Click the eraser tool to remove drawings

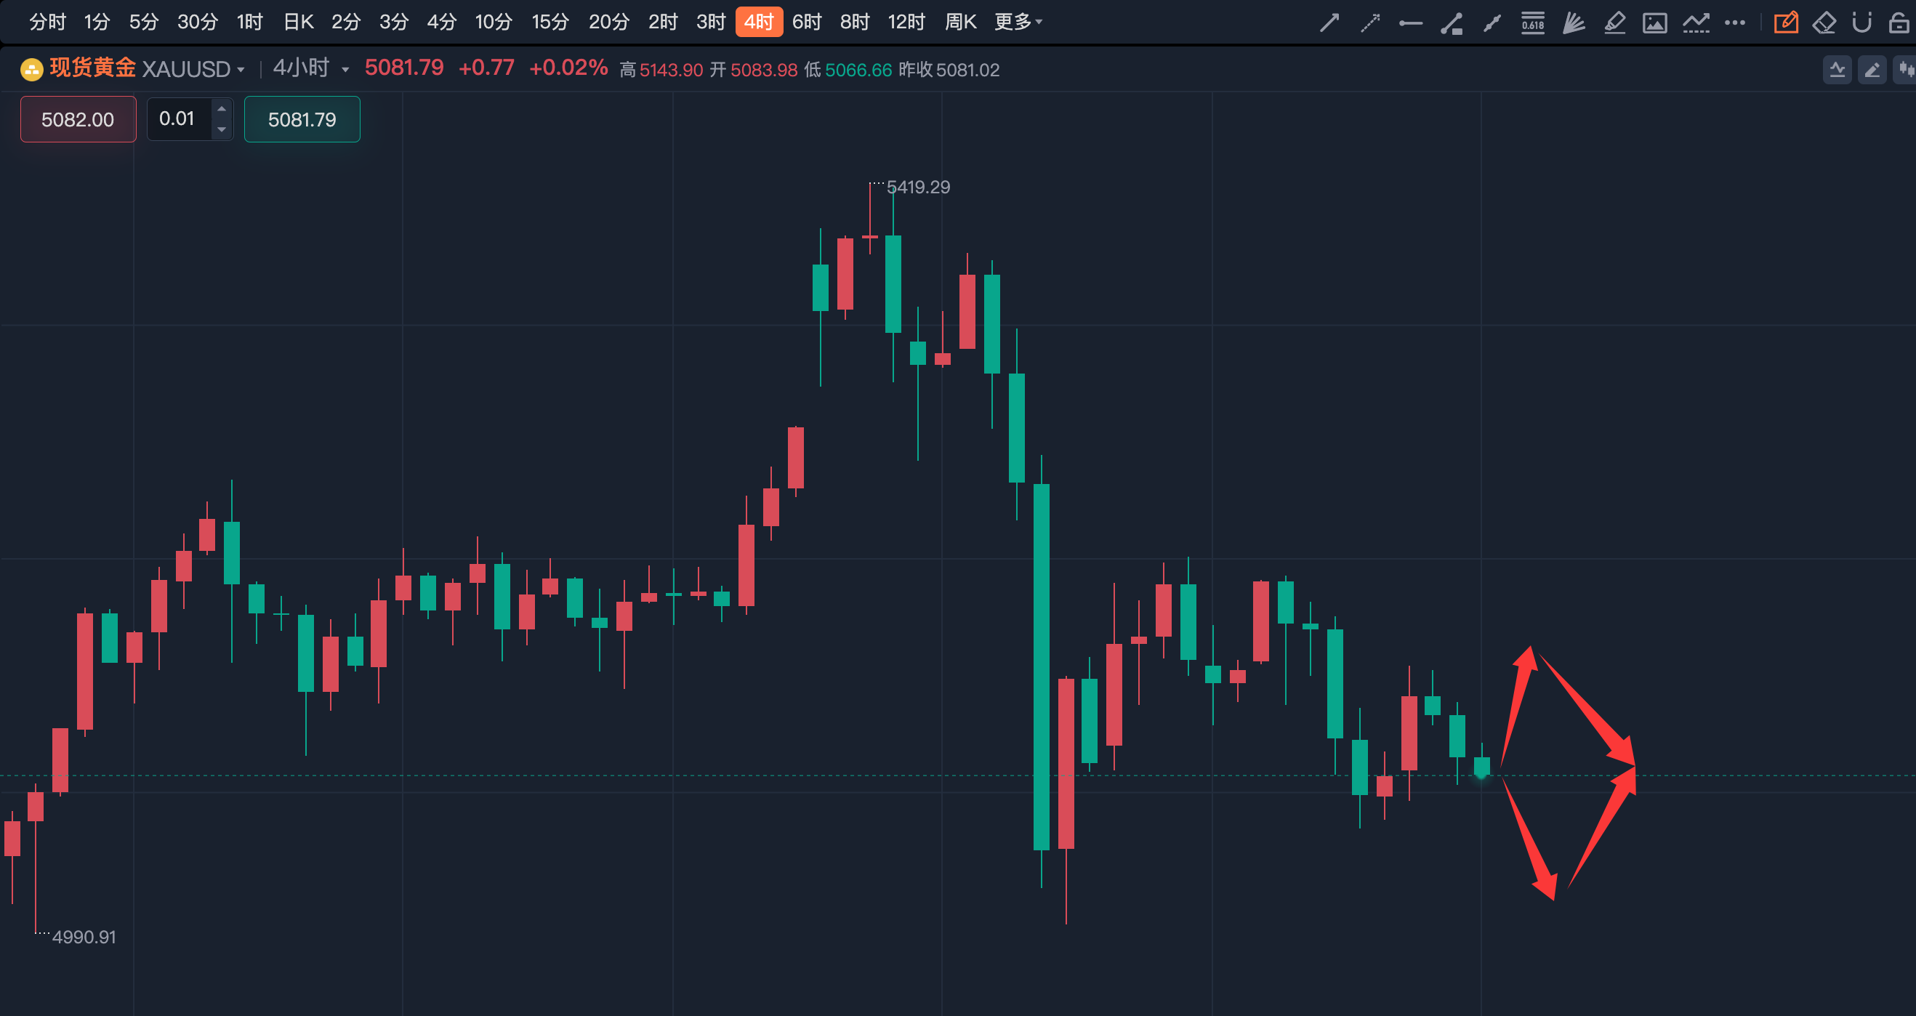tap(1825, 23)
